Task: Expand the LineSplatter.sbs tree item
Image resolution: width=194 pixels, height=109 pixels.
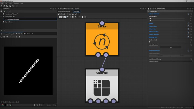Action: point(1,16)
